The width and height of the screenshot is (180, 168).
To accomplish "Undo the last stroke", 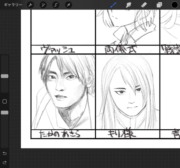I will [x=4, y=153].
